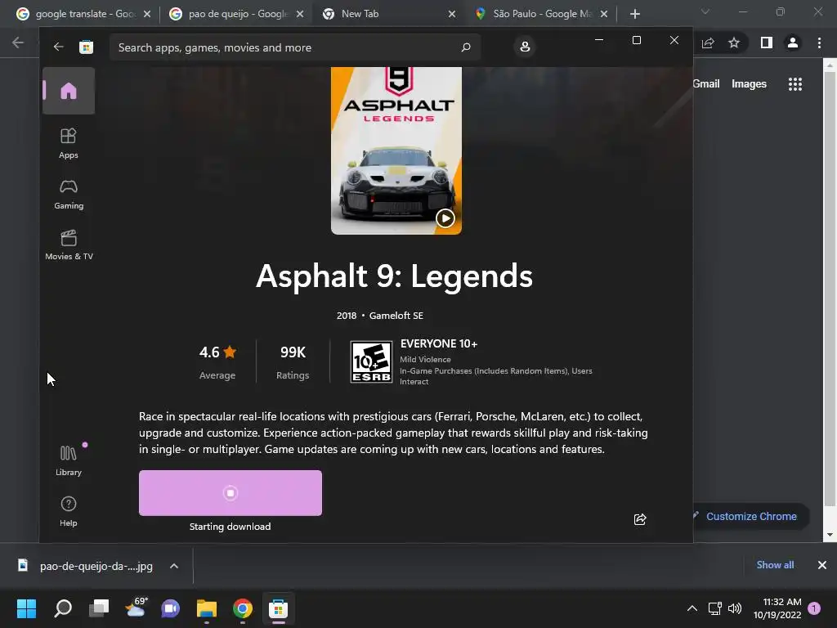Open Movies & TV in the Store sidebar
Image resolution: width=837 pixels, height=628 pixels.
[69, 244]
